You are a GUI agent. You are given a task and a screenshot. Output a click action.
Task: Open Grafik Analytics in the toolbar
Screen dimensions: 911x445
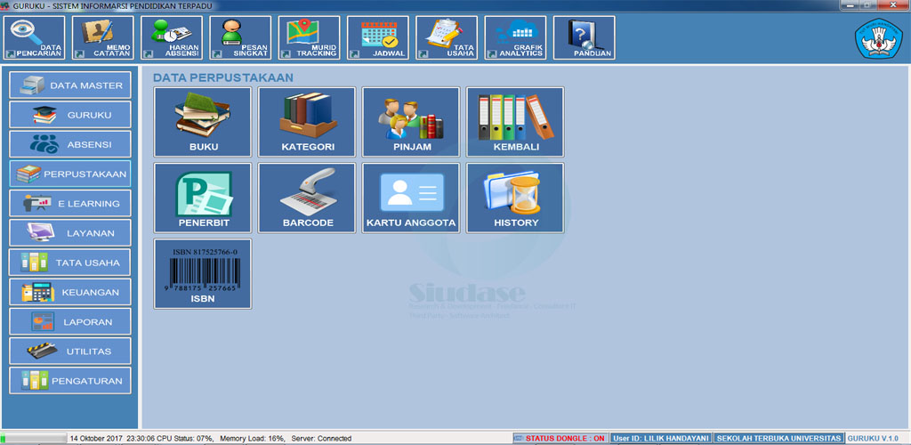point(515,38)
